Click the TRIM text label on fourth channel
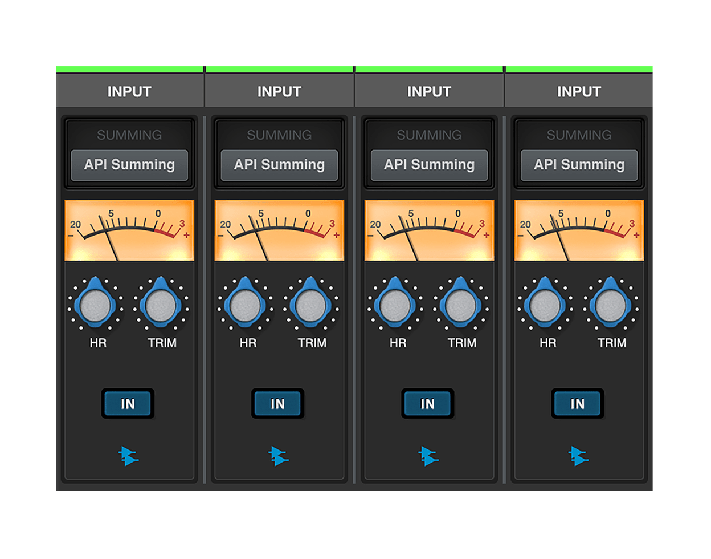Image resolution: width=711 pixels, height=559 pixels. pos(611,343)
